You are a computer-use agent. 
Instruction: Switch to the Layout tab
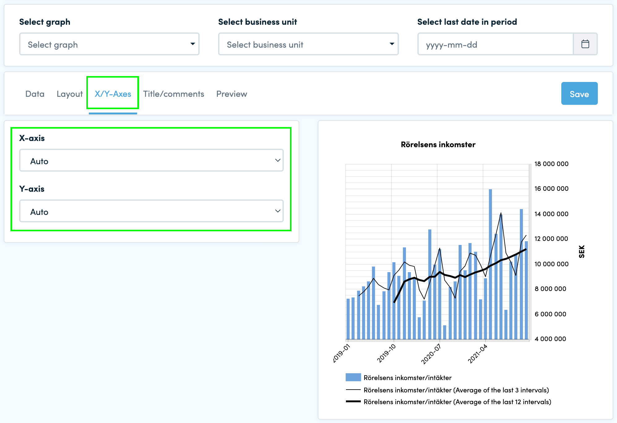click(70, 94)
